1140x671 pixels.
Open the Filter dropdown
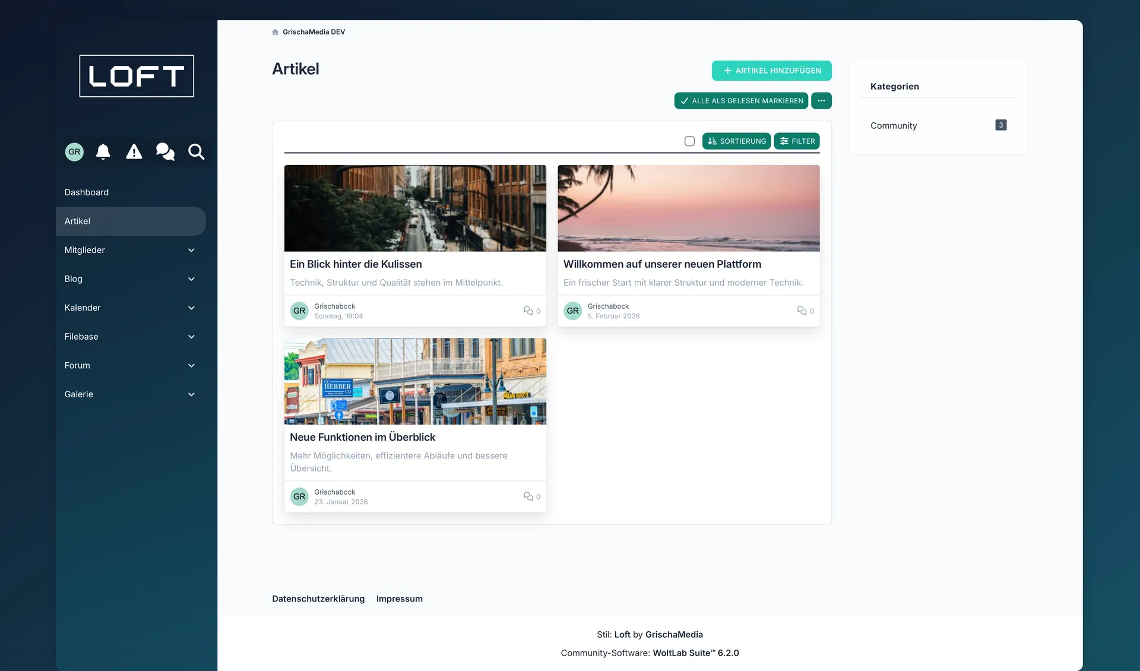coord(797,141)
